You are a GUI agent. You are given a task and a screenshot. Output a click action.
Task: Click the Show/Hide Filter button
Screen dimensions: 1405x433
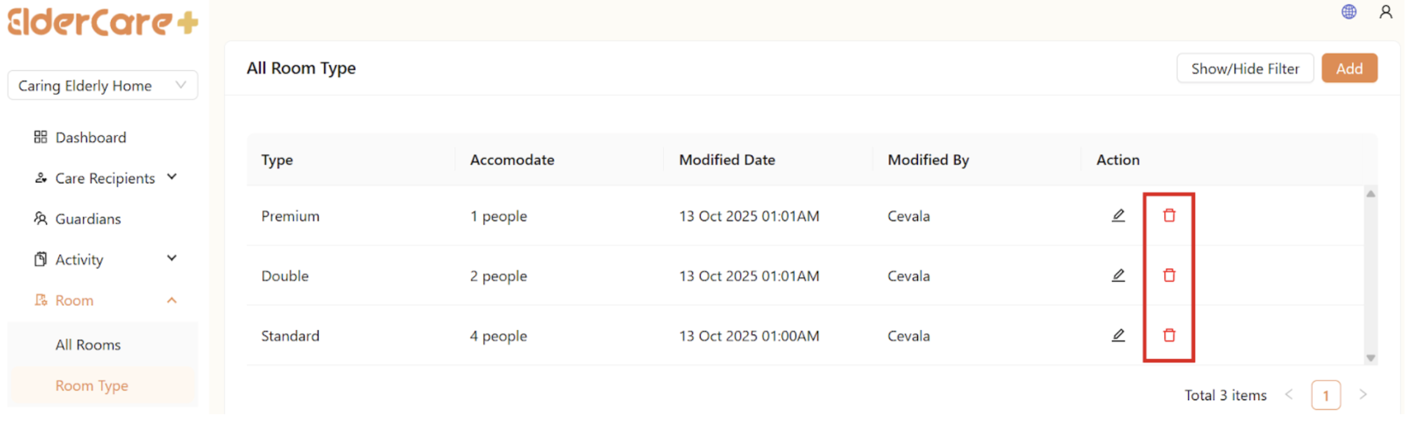point(1244,68)
